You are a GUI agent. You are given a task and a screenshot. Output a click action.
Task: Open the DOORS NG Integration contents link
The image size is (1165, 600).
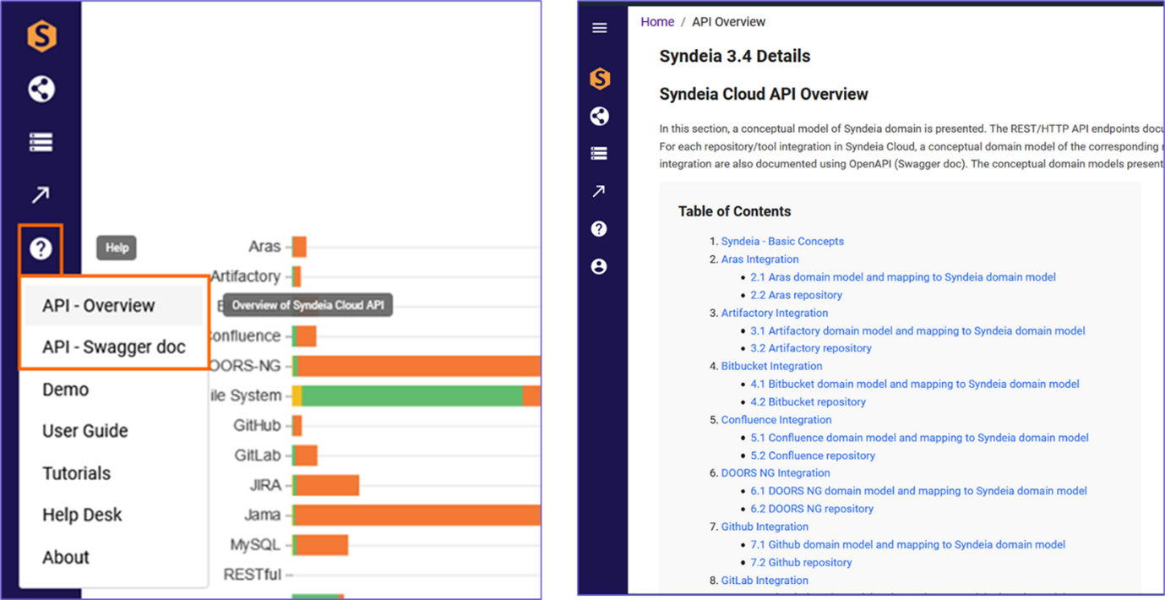tap(776, 473)
